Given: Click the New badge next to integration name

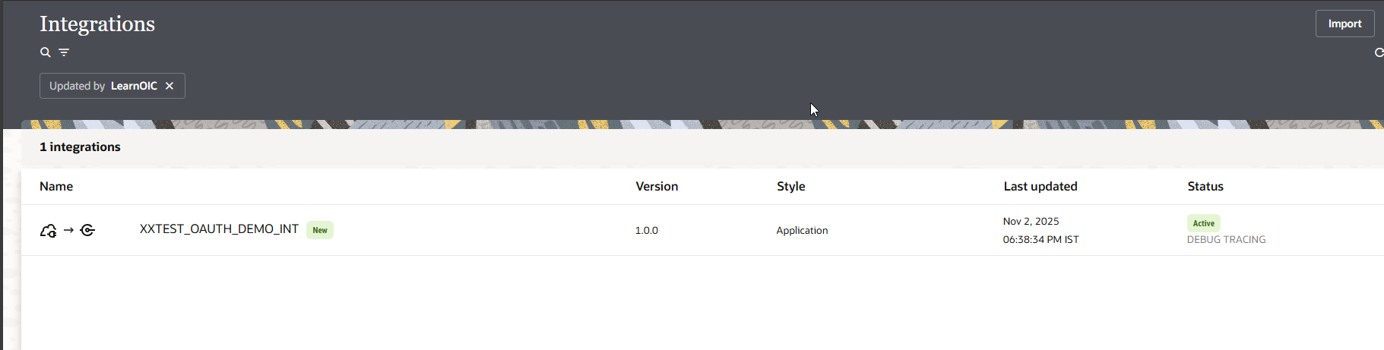Looking at the screenshot, I should [320, 230].
